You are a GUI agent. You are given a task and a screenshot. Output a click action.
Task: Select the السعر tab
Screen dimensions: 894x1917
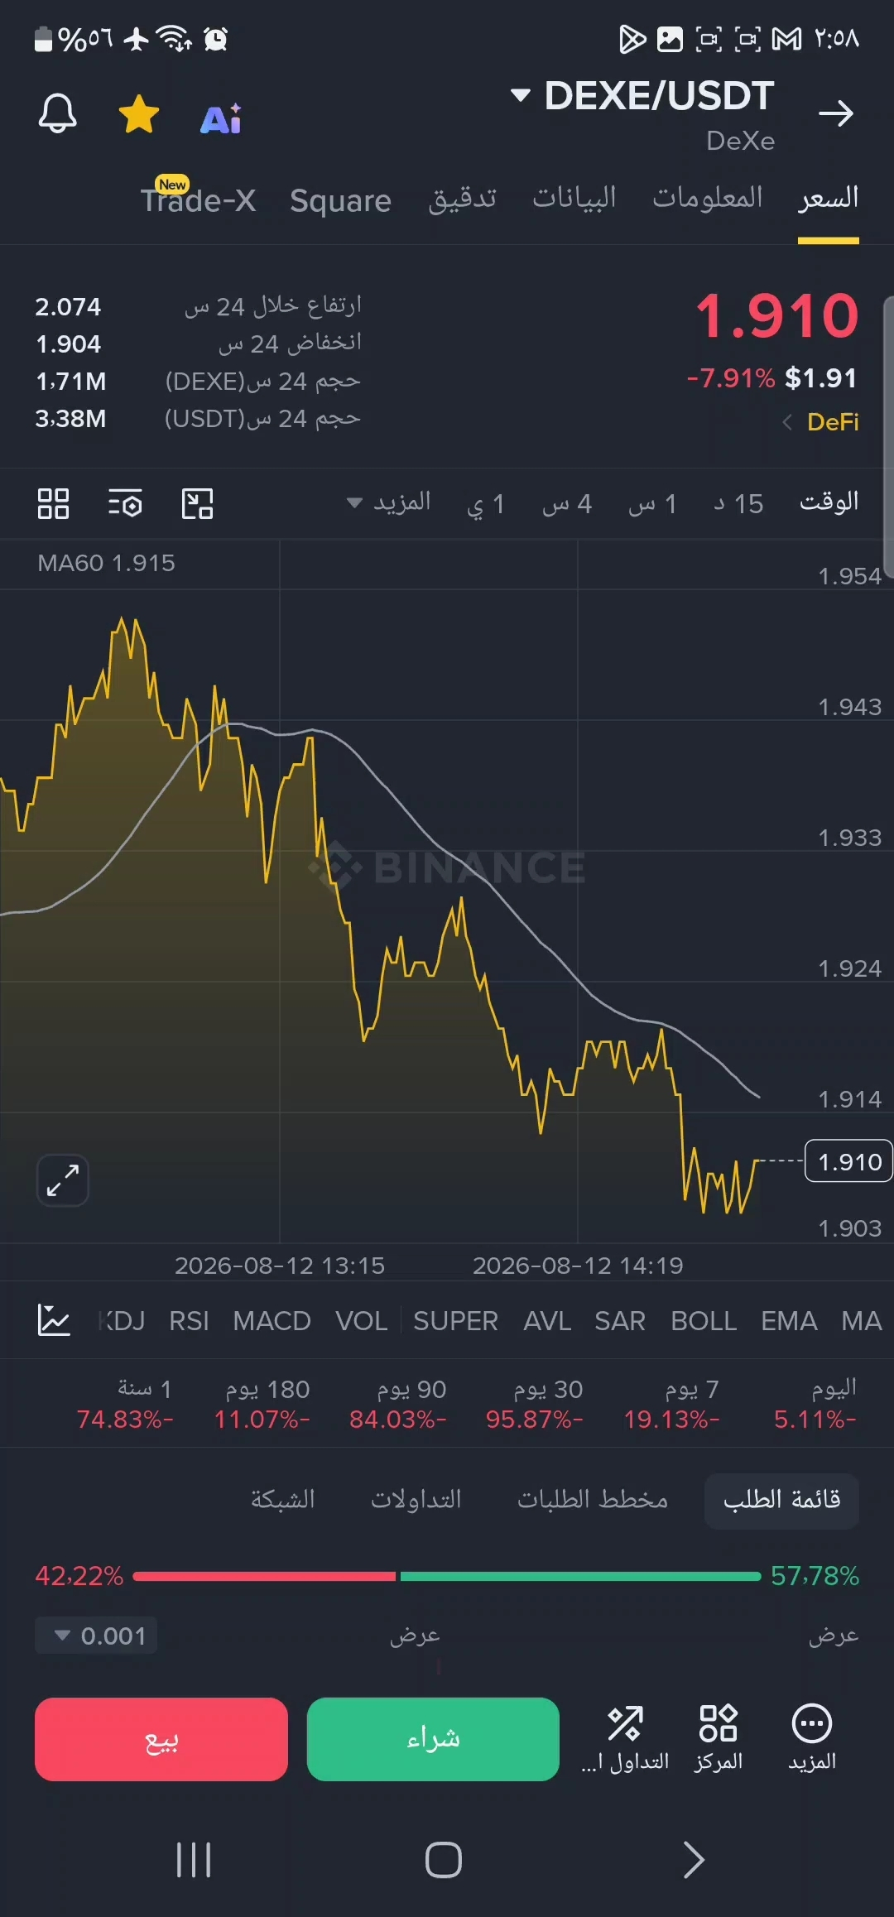tap(828, 199)
